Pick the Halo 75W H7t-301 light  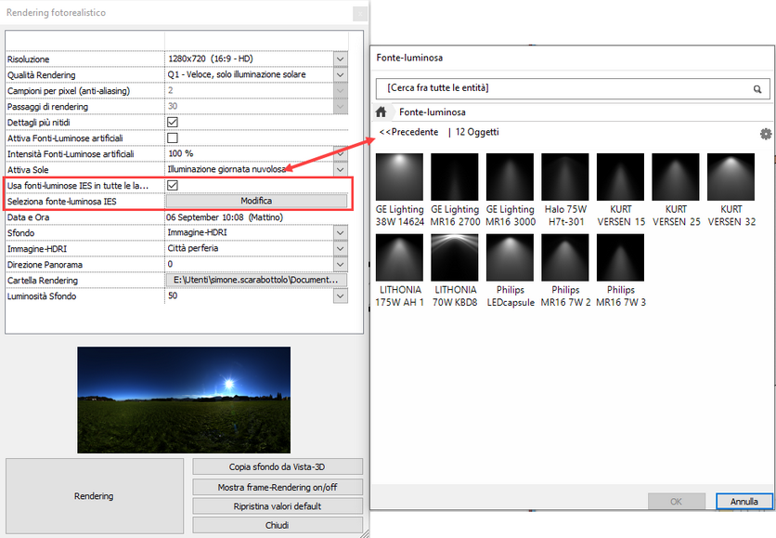pos(565,190)
